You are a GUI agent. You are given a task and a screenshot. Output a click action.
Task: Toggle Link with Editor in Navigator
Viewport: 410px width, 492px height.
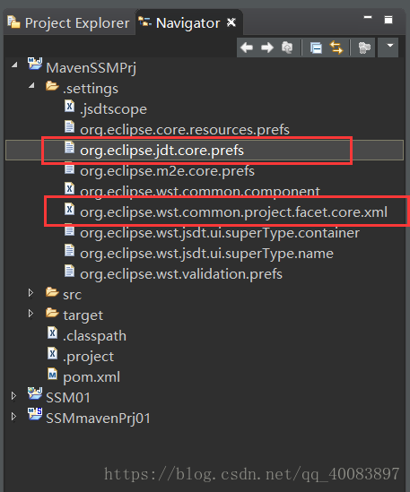pos(336,47)
